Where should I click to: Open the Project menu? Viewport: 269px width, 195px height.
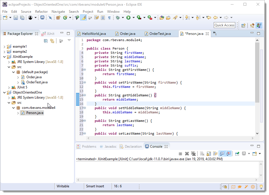tap(88, 12)
